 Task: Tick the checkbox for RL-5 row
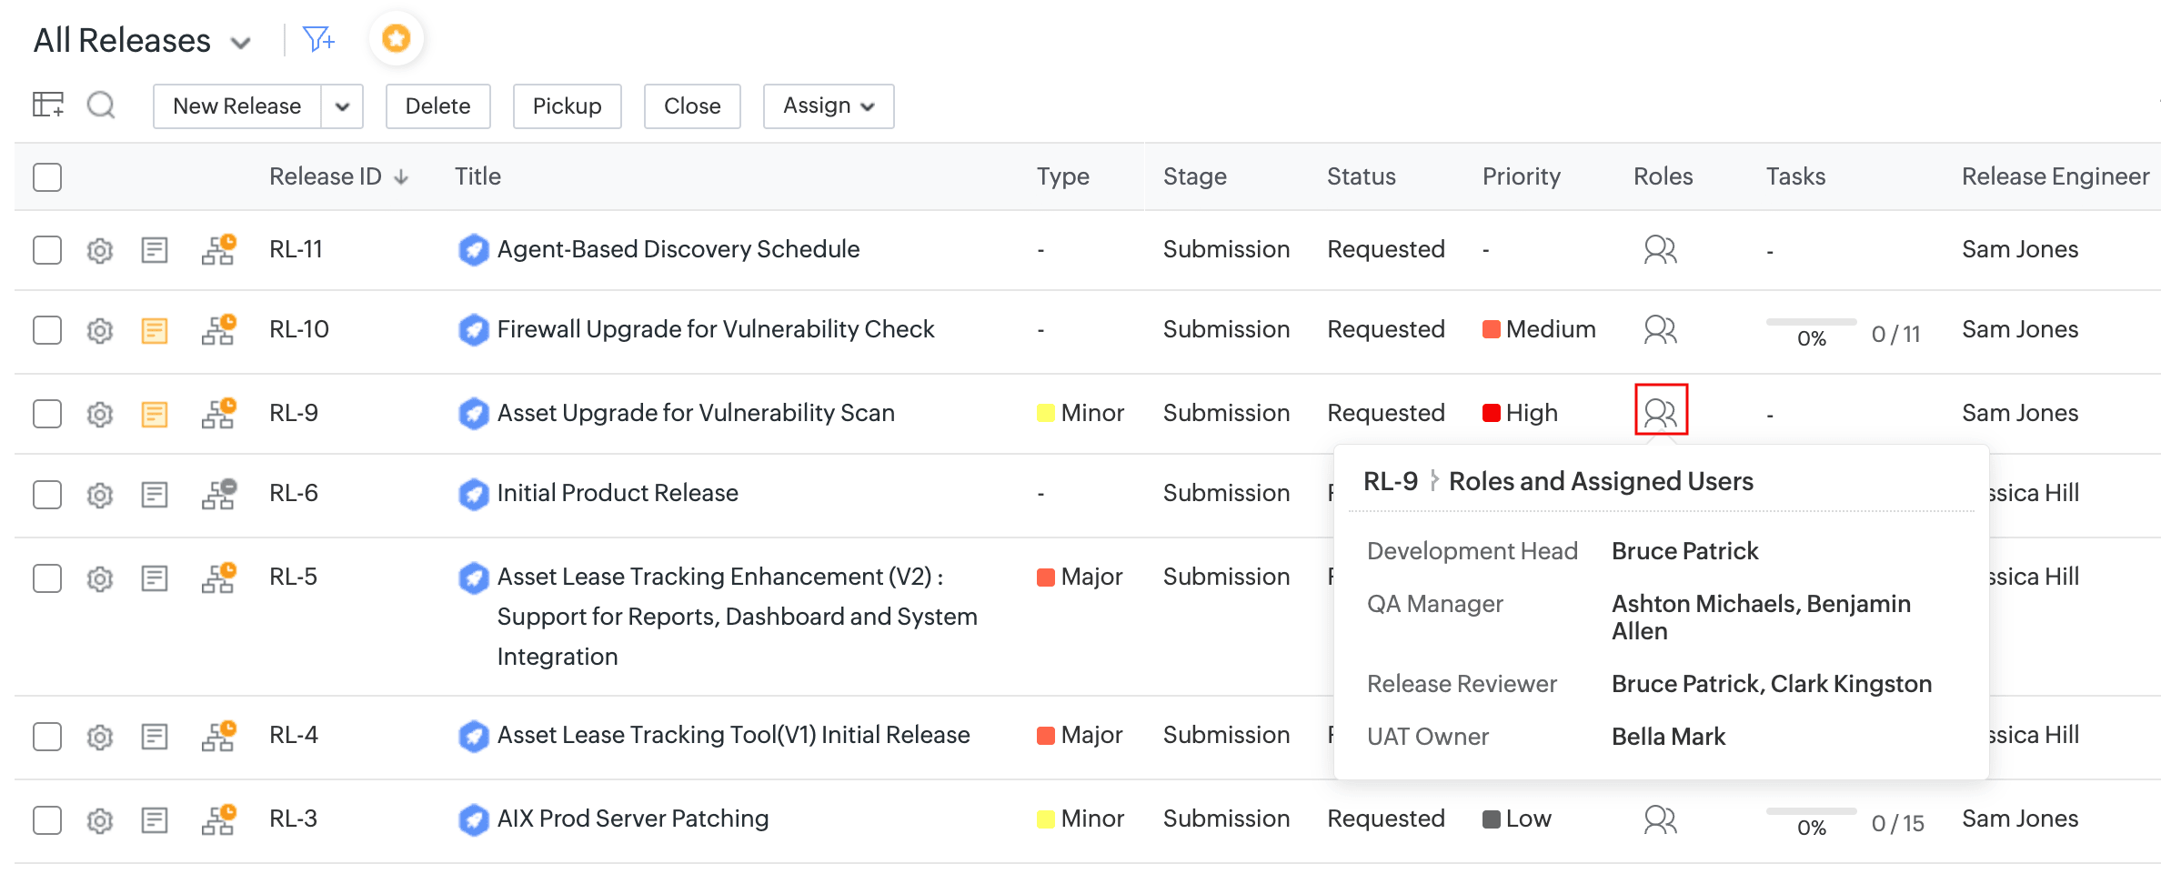coord(47,578)
